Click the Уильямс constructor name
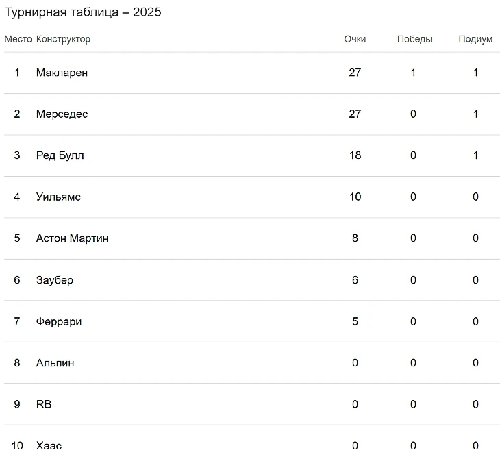This screenshot has width=500, height=461. pos(58,197)
